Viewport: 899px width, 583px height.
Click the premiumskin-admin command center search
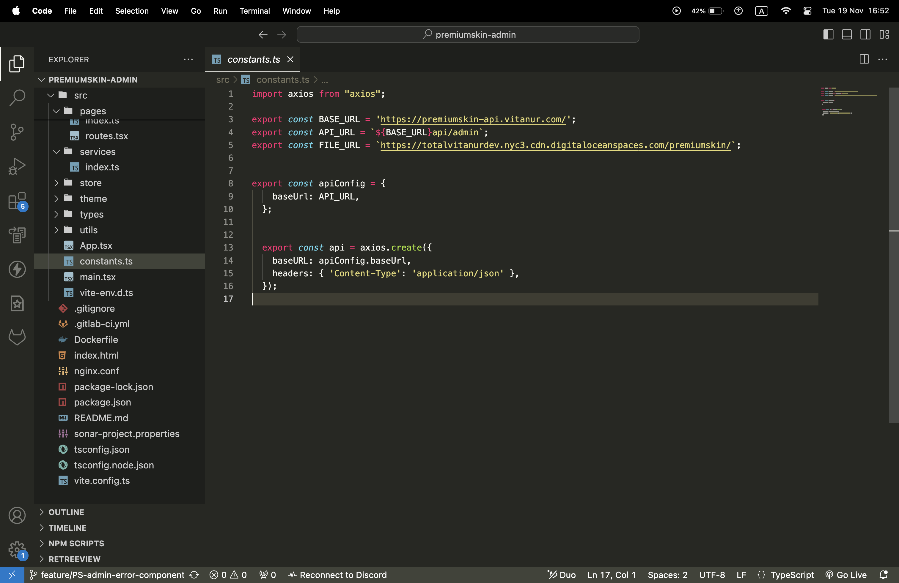click(468, 34)
